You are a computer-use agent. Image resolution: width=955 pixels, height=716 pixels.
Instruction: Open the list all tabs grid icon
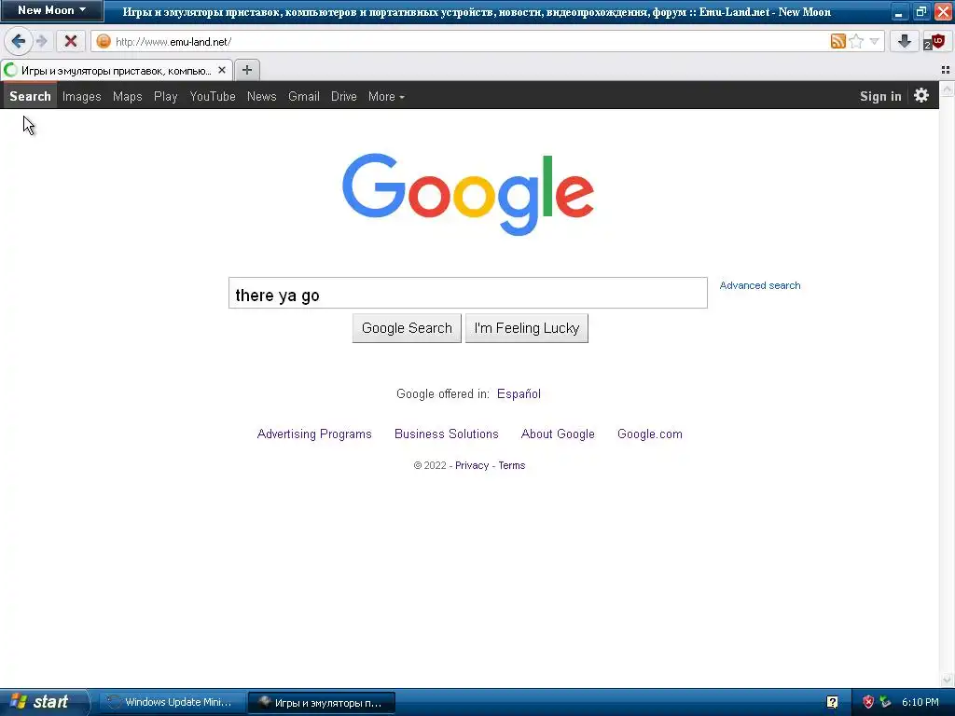[946, 70]
